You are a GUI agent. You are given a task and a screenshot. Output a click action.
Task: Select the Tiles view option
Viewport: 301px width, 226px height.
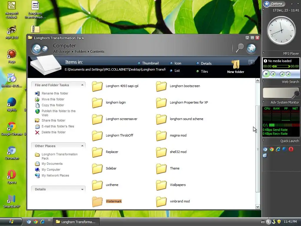(202, 72)
